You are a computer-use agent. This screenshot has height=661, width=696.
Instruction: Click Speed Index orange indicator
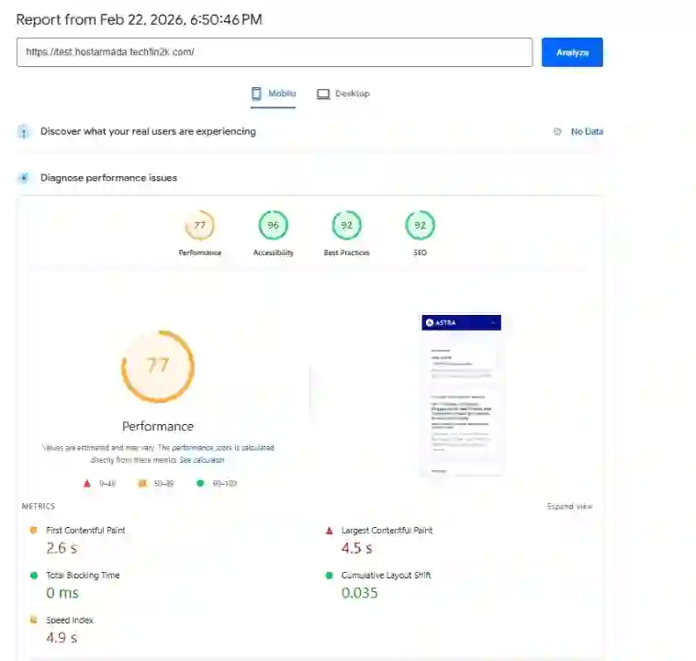[x=33, y=620]
